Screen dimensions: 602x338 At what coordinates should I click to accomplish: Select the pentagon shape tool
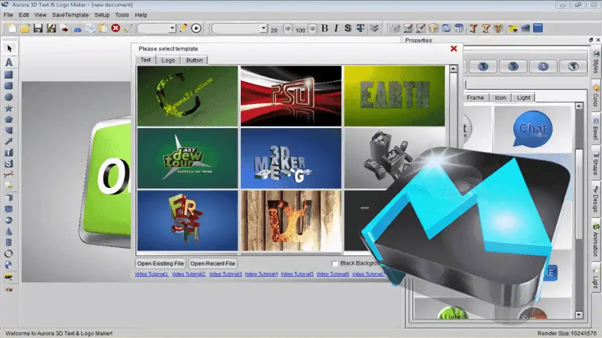[9, 119]
